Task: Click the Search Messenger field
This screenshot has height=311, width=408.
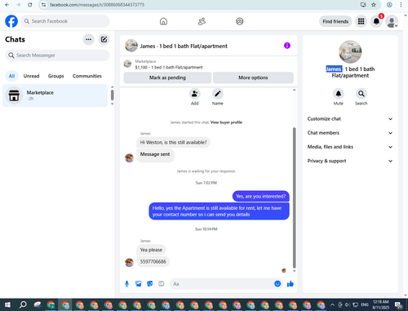Action: point(57,56)
